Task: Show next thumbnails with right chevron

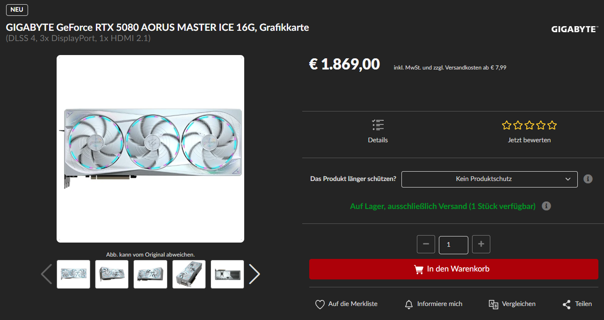Action: tap(254, 274)
